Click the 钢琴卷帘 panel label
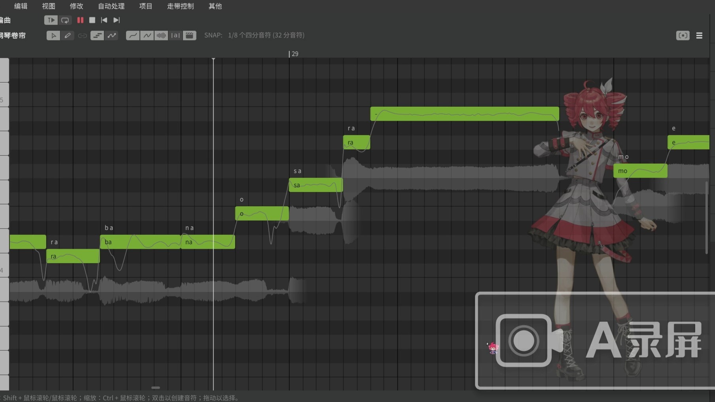 click(13, 36)
